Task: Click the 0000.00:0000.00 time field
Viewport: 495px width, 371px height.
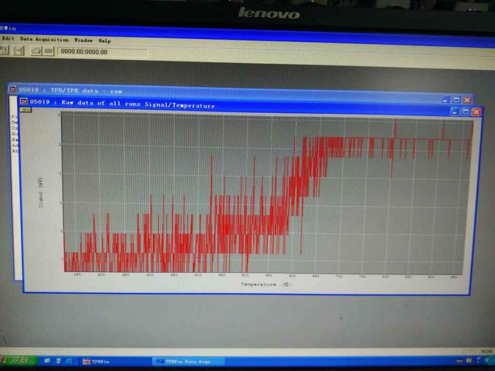Action: coord(102,52)
